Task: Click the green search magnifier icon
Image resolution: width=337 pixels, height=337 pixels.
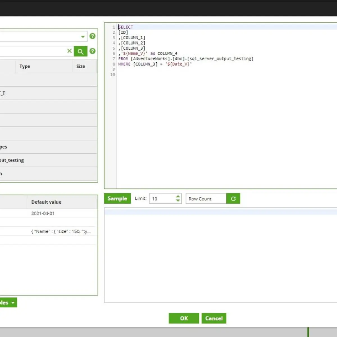Action: pos(81,51)
